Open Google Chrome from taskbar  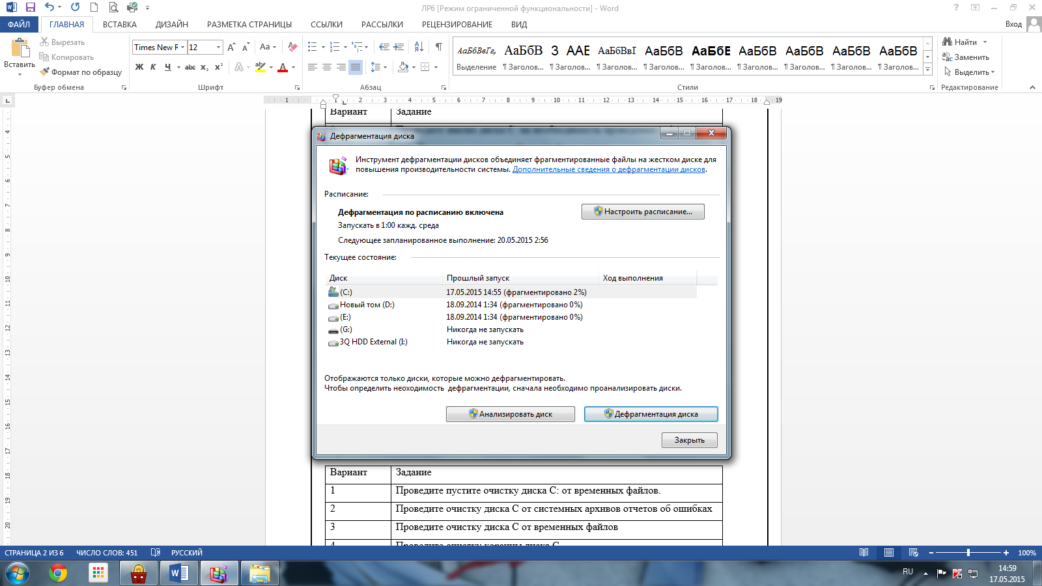58,574
